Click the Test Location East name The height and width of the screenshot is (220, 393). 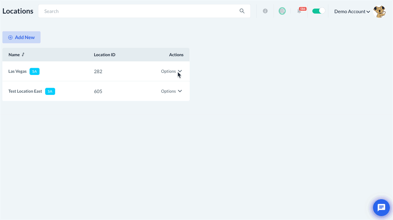point(25,91)
